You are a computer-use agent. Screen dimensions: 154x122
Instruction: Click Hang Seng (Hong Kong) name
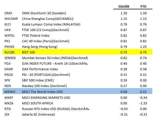[40, 47]
